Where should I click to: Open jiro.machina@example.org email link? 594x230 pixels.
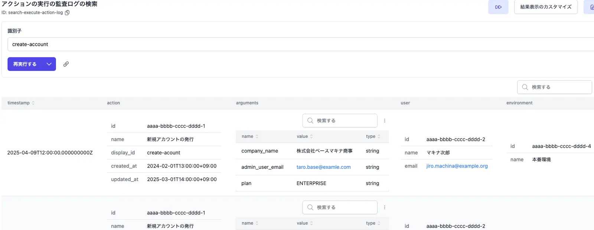coord(457,166)
